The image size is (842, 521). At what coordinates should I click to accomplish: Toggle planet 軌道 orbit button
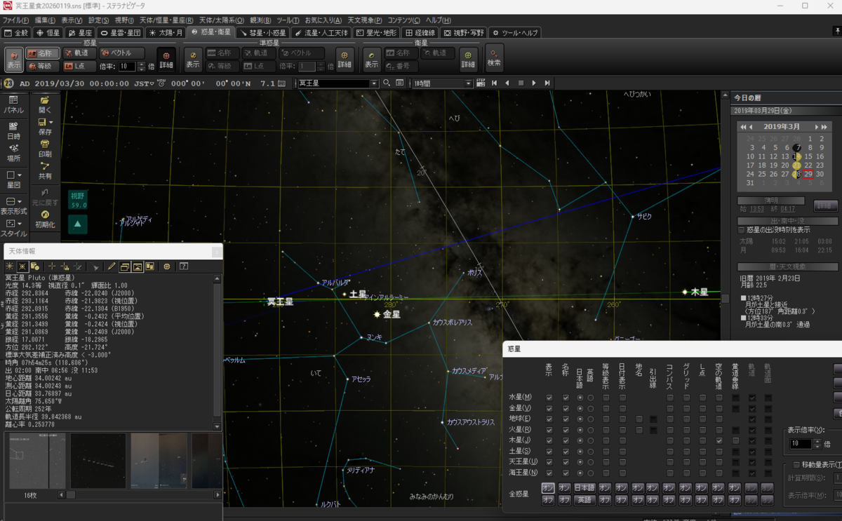[x=79, y=53]
